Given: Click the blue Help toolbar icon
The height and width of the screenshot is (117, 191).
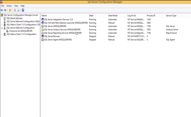Looking at the screenshot, I should click(x=23, y=10).
